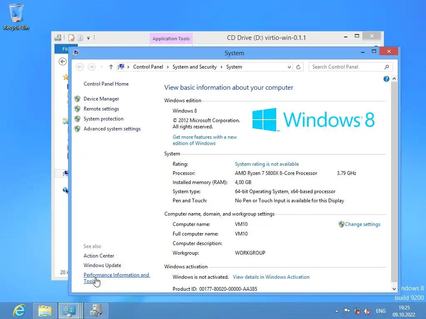Click the System window vertical scrollbar thumb

click(394, 182)
